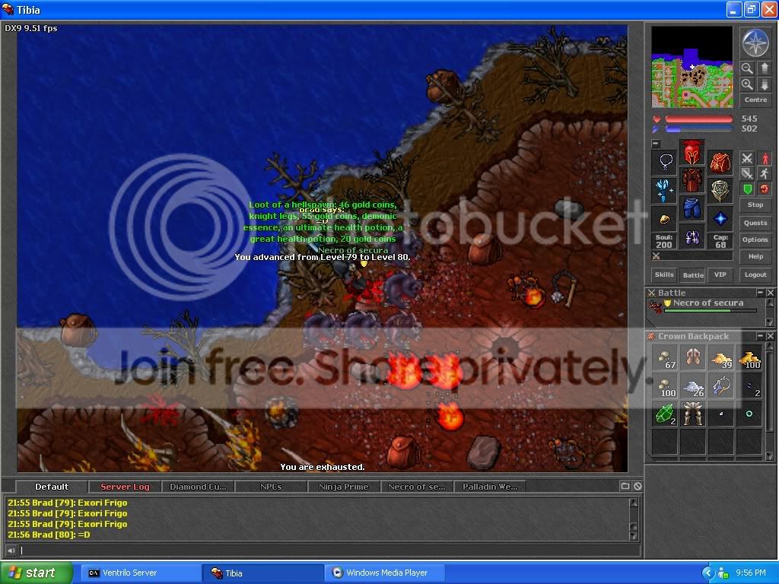779x584 pixels.
Task: Select the key ring item in backpack
Action: click(721, 386)
